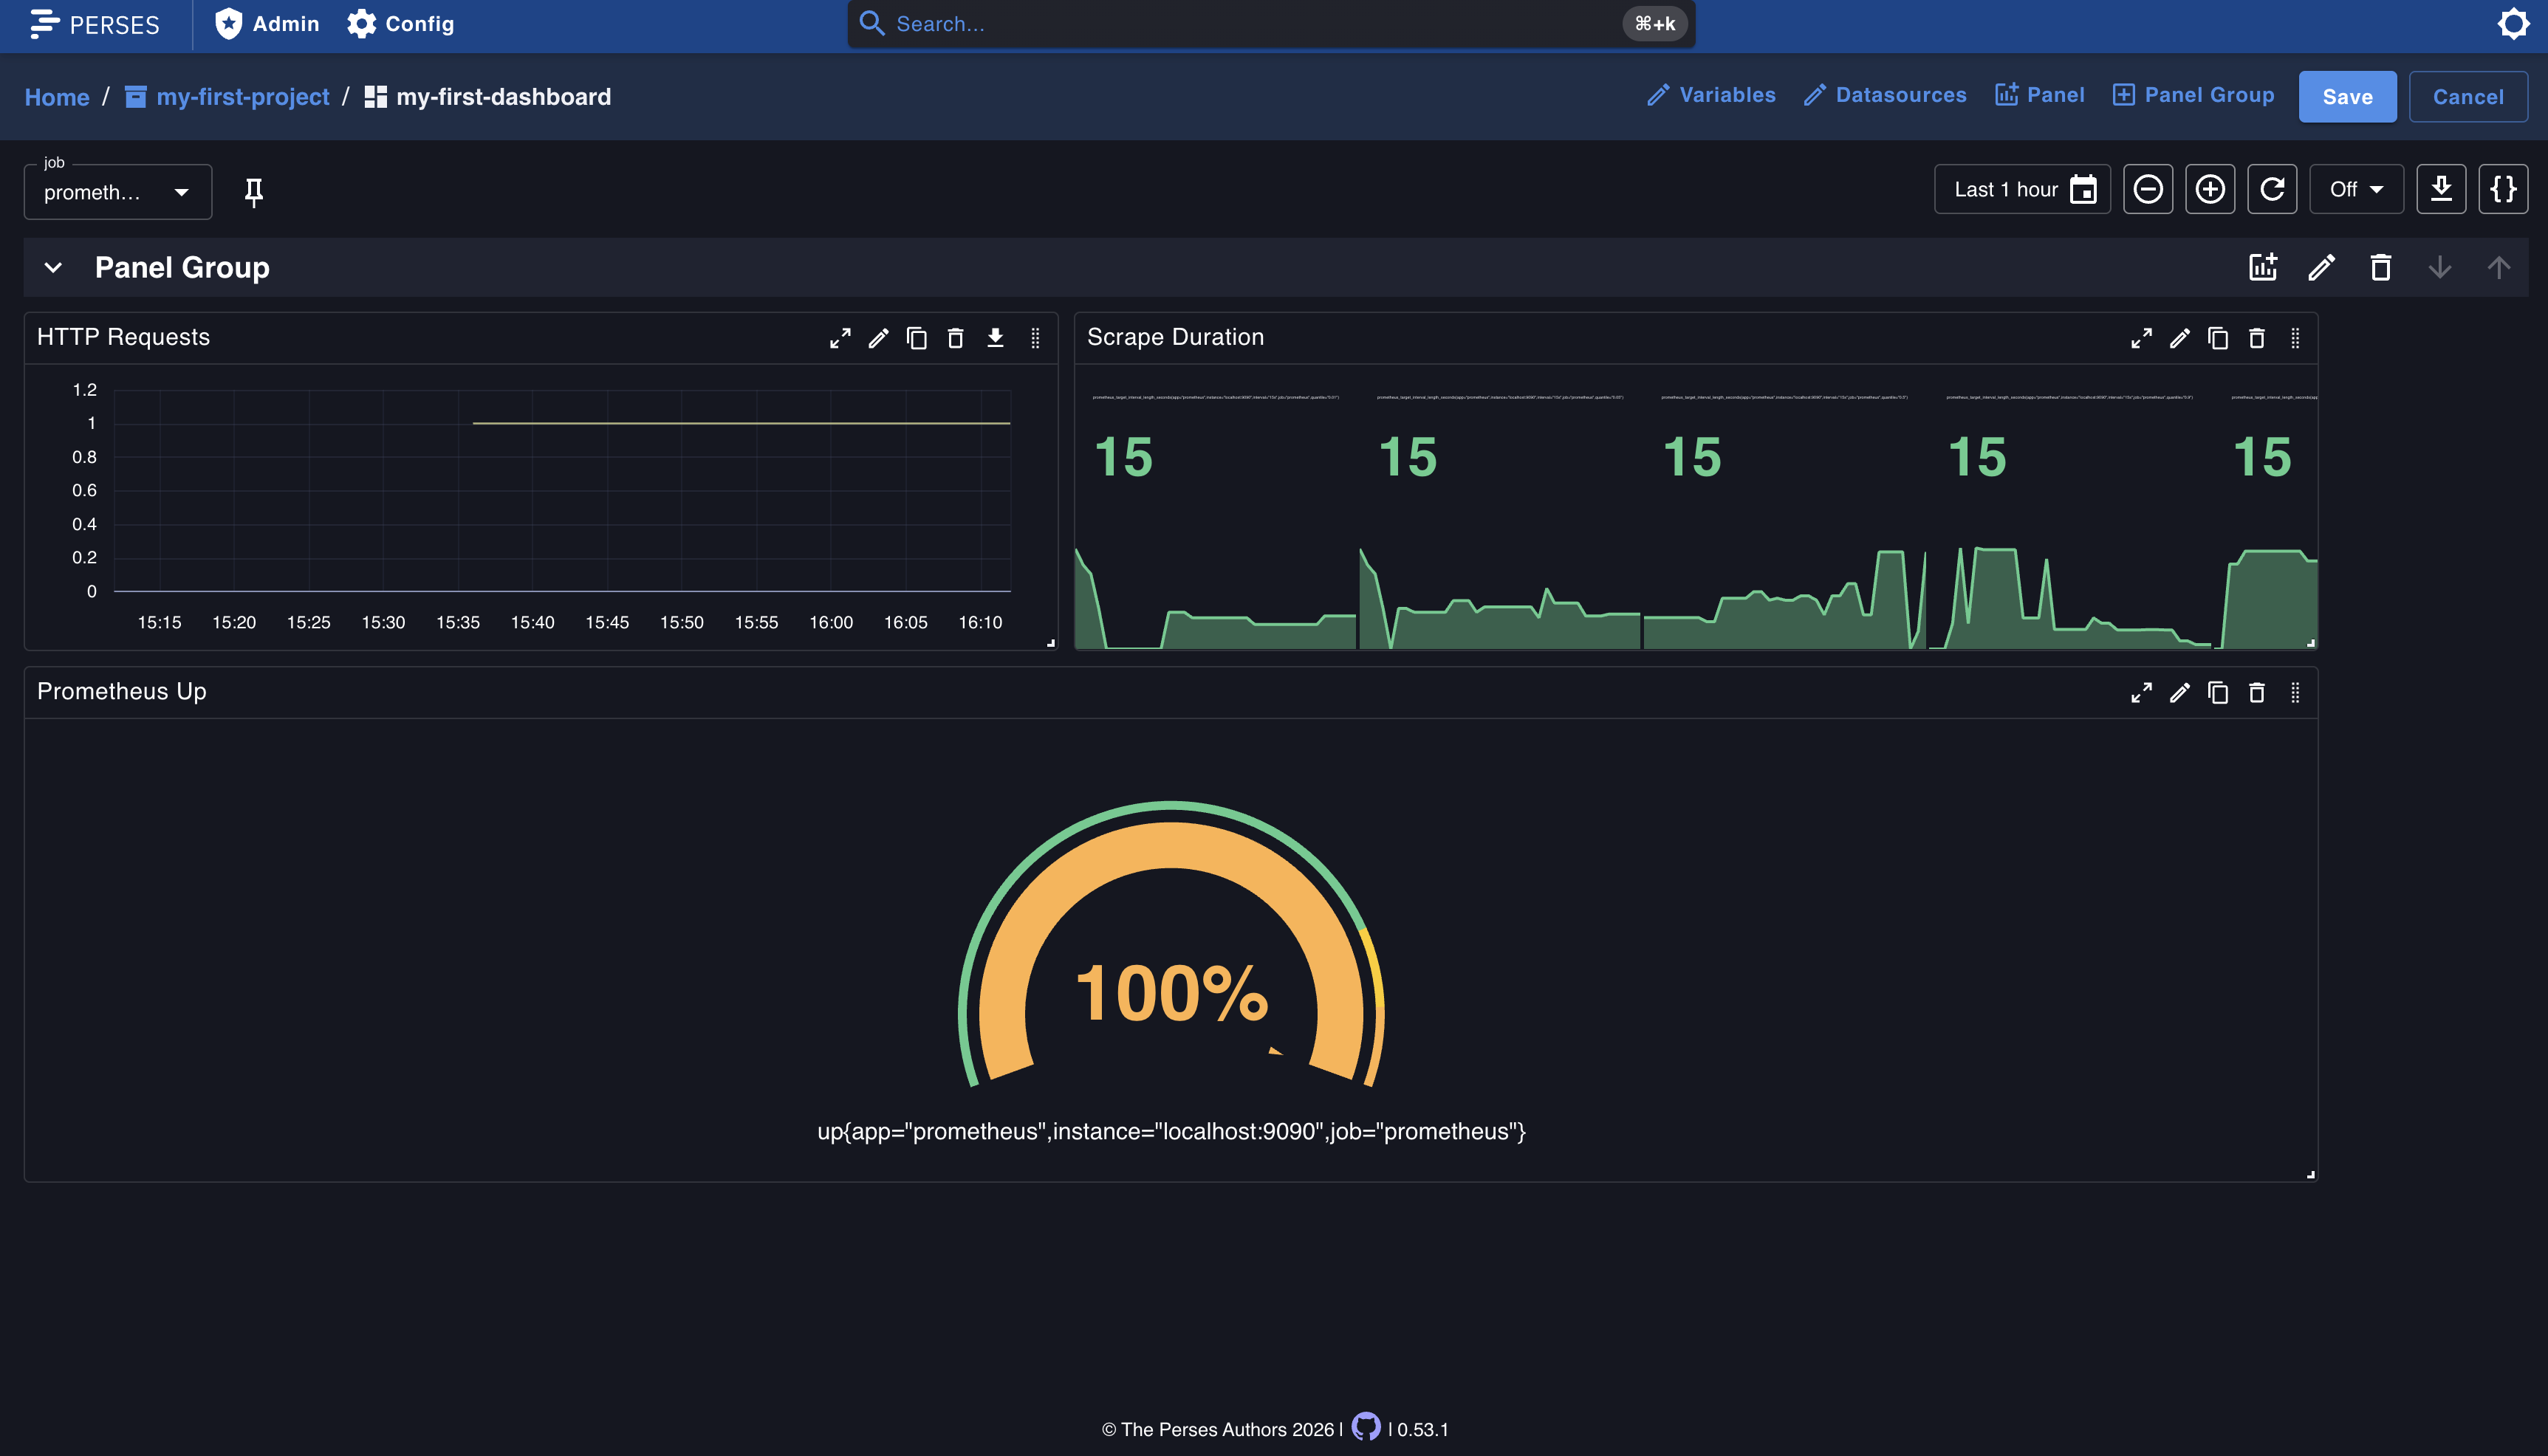Click version 0.53.1 in footer
This screenshot has height=1456, width=2548.
[x=1422, y=1429]
